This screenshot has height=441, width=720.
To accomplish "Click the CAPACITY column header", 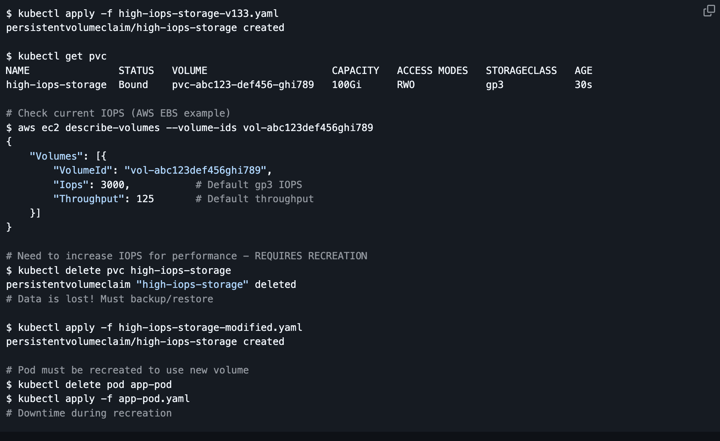I will [x=355, y=71].
